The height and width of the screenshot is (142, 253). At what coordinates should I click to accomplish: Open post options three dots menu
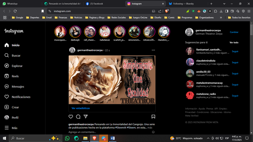(x=153, y=50)
